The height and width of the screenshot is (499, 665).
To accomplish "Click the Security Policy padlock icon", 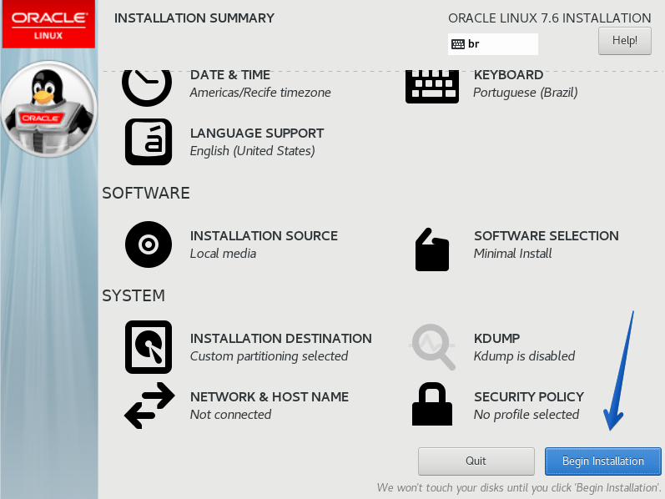I will [432, 405].
